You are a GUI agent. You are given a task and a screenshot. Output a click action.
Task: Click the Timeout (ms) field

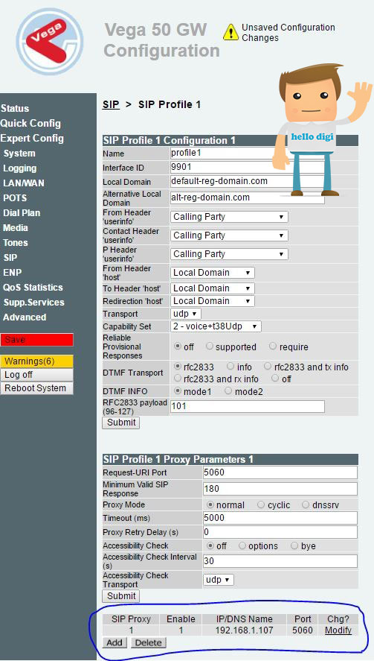click(280, 518)
